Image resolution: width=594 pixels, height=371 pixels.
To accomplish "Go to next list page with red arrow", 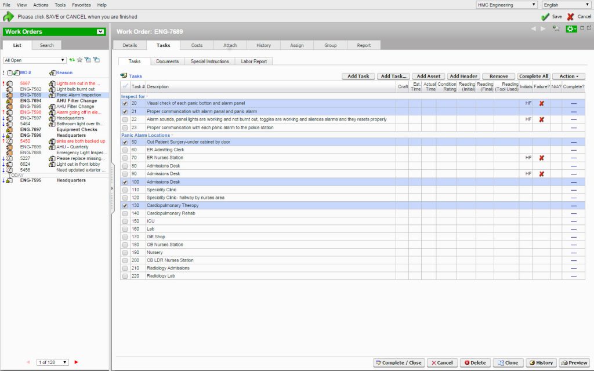I will (x=76, y=362).
